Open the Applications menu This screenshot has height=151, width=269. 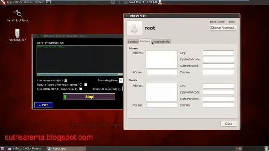(x=14, y=2)
